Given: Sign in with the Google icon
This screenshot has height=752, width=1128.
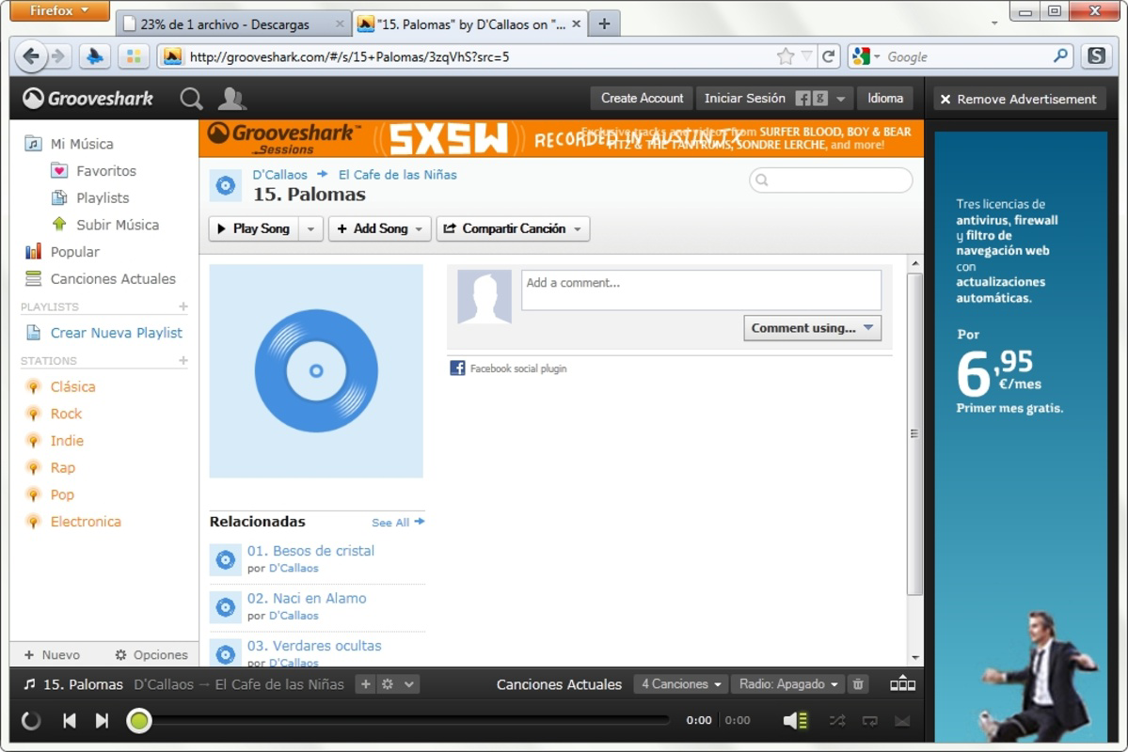Looking at the screenshot, I should tap(819, 99).
